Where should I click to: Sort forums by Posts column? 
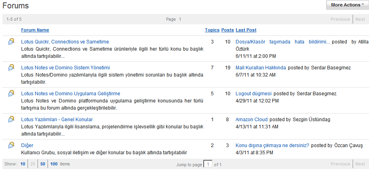tap(228, 30)
